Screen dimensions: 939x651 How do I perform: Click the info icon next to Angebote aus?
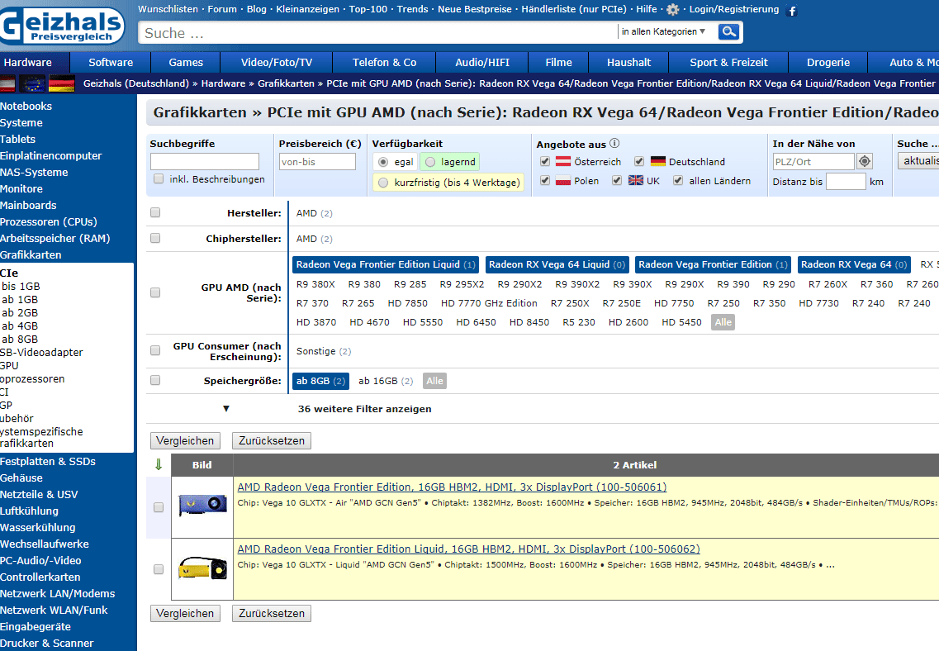[x=614, y=143]
